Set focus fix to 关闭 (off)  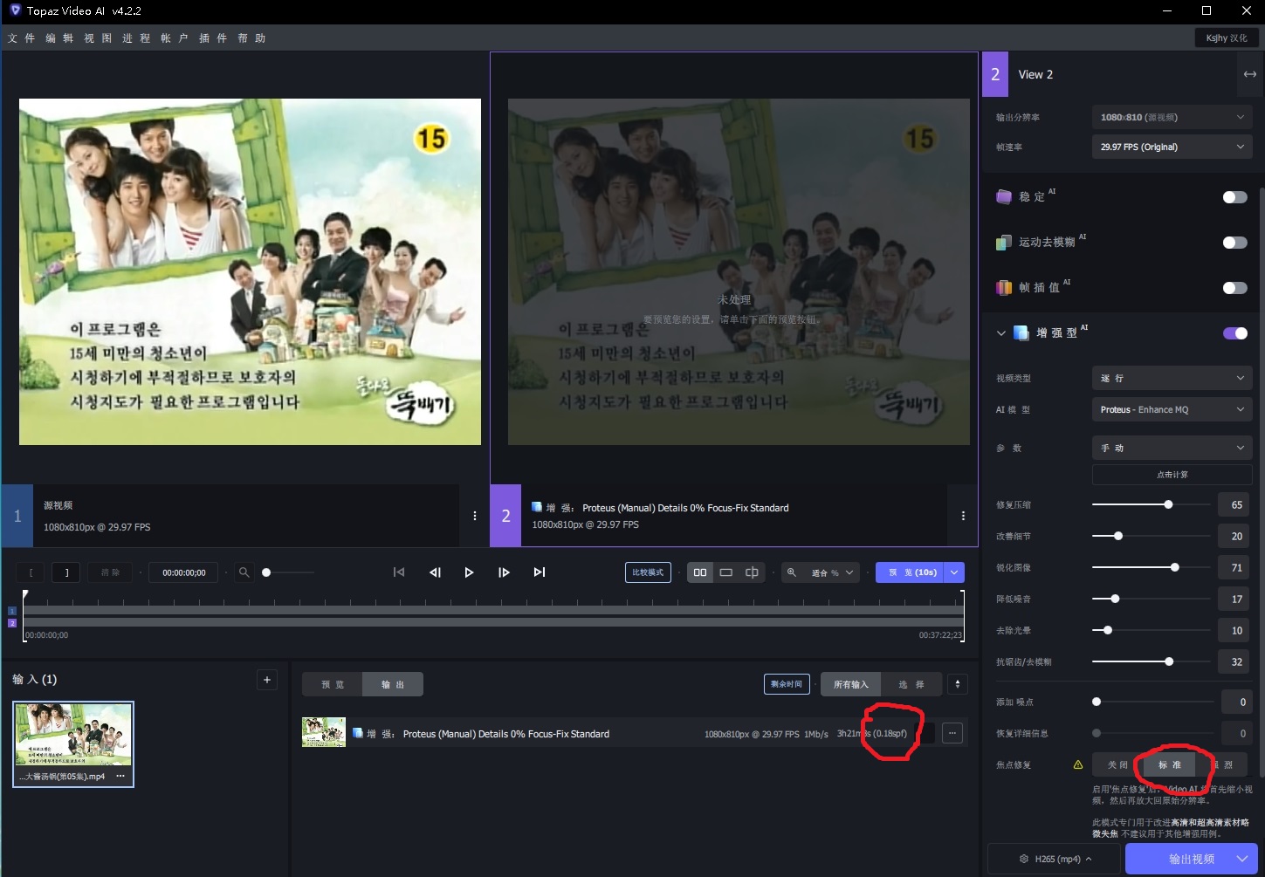click(1118, 764)
